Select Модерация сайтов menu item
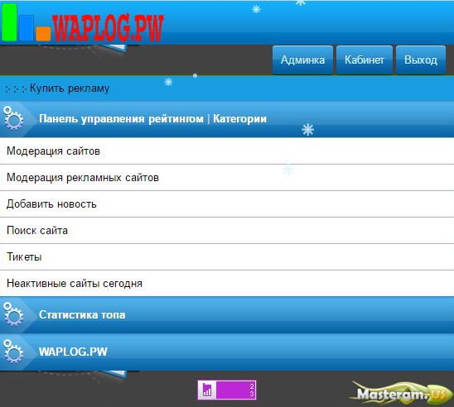The height and width of the screenshot is (407, 454). (x=227, y=151)
